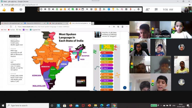Screen dimensions: 192x108
Task: Select the Urdu is 2nd most spoken tab
Action: (x=80, y=23)
